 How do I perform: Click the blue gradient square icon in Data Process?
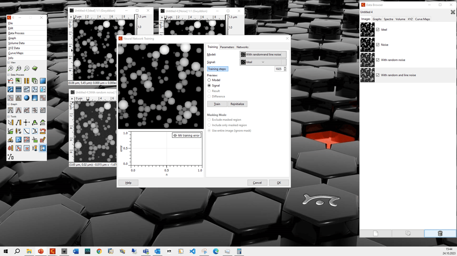click(43, 81)
